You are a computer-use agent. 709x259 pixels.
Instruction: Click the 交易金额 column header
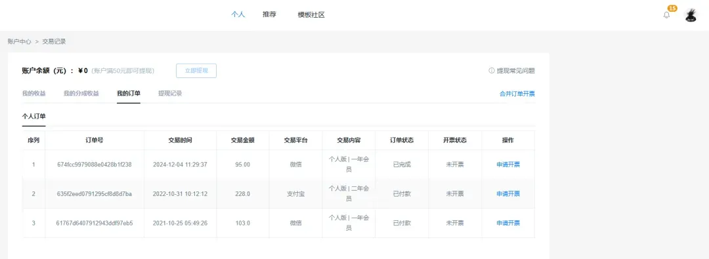[x=242, y=140]
